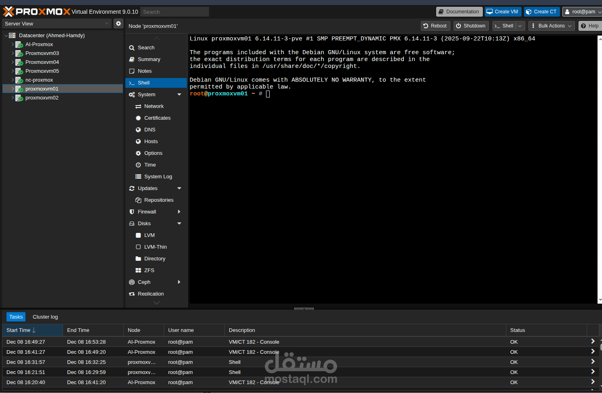The height and width of the screenshot is (393, 602).
Task: Expand the Datacenter tree node
Action: [x=6, y=36]
